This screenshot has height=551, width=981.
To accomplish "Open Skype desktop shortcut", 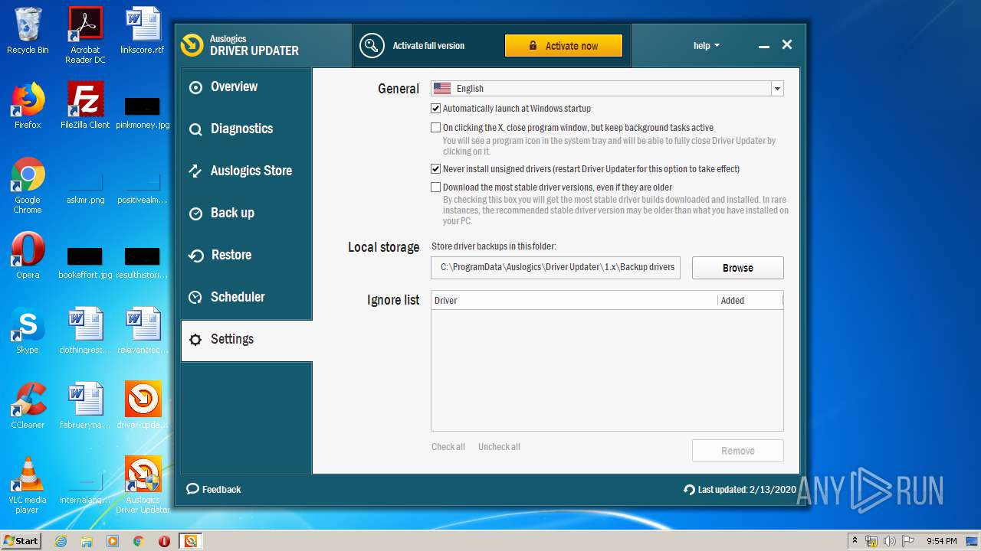I will tap(28, 331).
